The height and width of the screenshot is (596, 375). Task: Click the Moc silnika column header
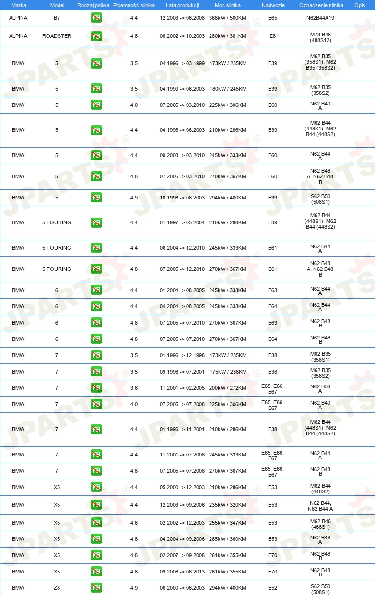[227, 5]
